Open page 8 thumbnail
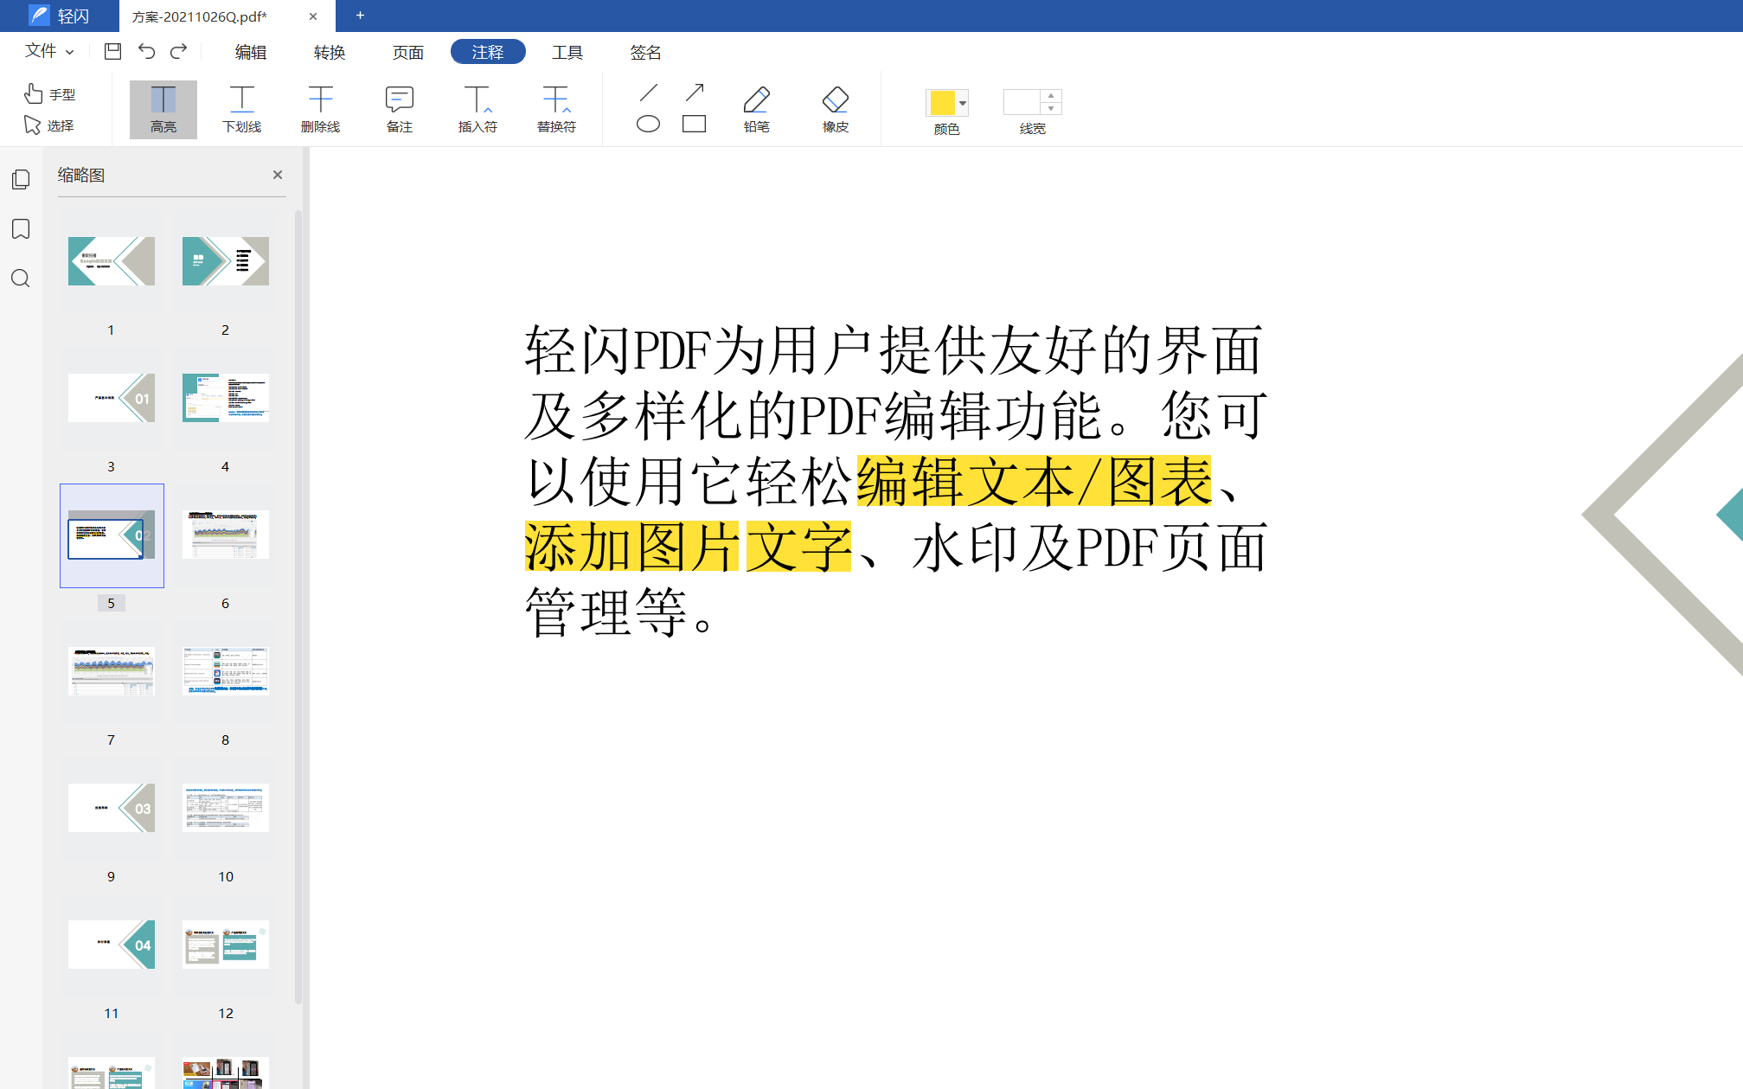The width and height of the screenshot is (1743, 1089). [225, 671]
